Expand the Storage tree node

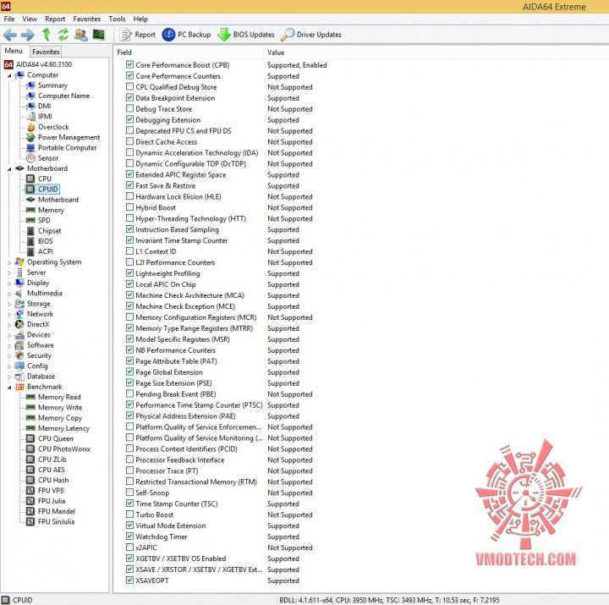click(9, 305)
